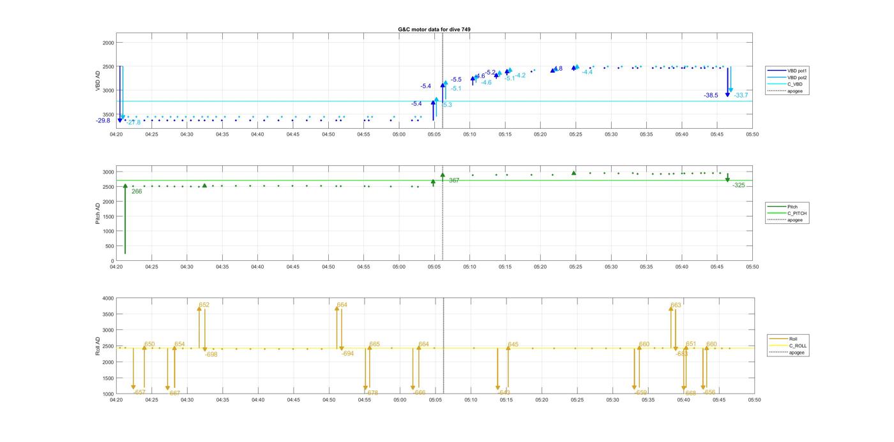
Task: Click apogee in the Pitch plot legend
Action: click(785, 220)
